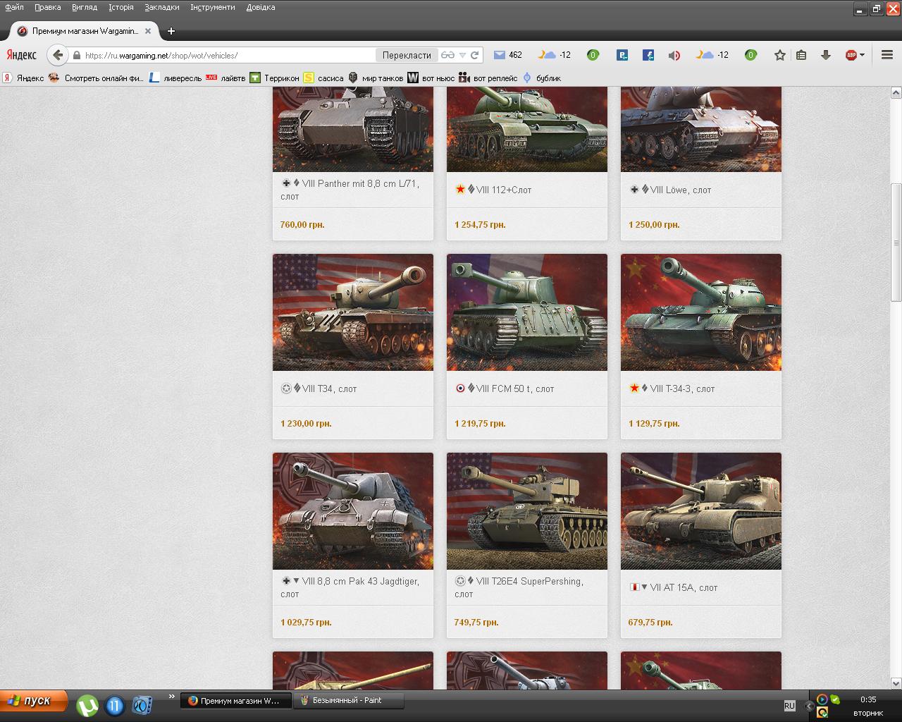Open the Довідка menu

pos(261,7)
